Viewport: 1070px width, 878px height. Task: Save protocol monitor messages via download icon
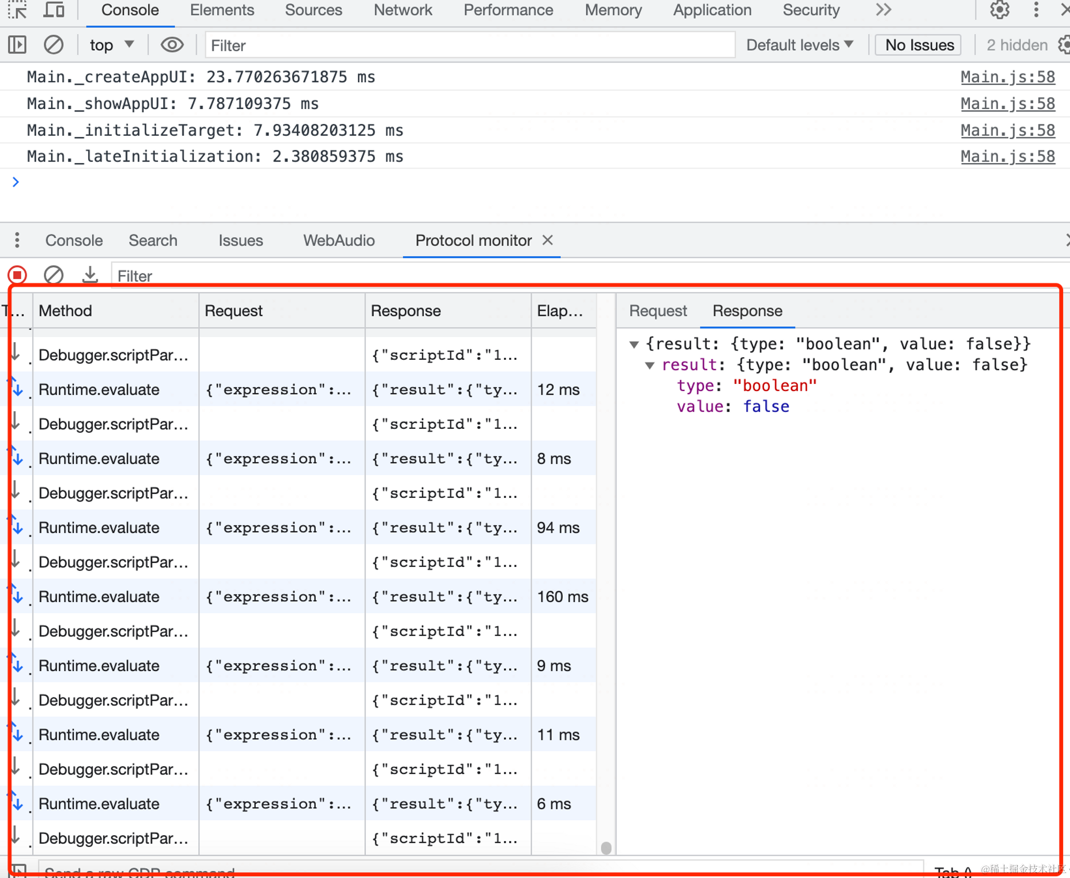coord(89,275)
